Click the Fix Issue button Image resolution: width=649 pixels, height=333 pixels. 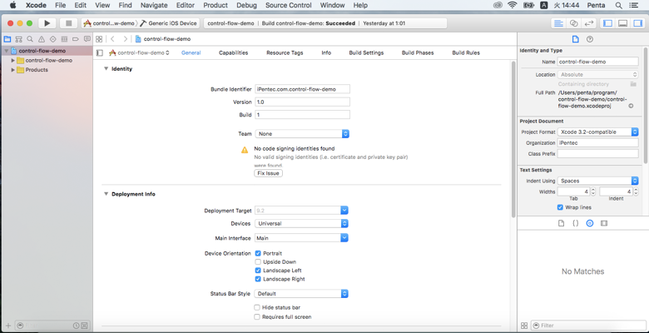pyautogui.click(x=268, y=173)
